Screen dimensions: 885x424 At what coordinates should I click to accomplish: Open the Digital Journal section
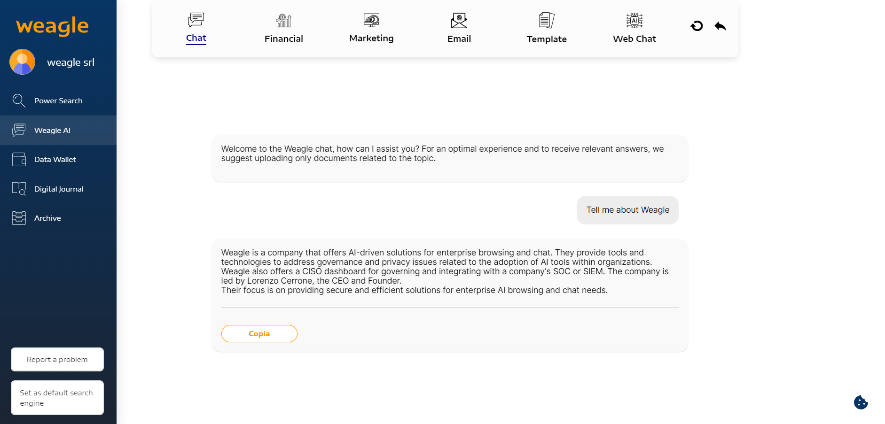[x=59, y=189]
